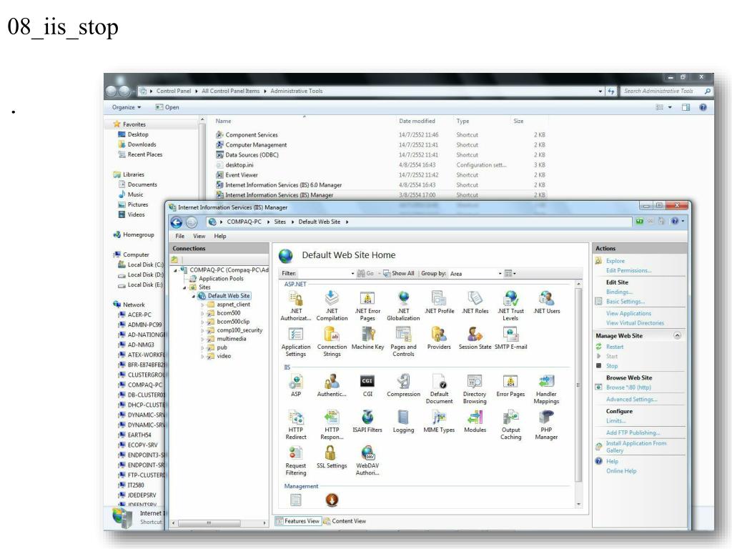Select the multimedia folder in Connections tree
The height and width of the screenshot is (549, 732).
point(231,339)
